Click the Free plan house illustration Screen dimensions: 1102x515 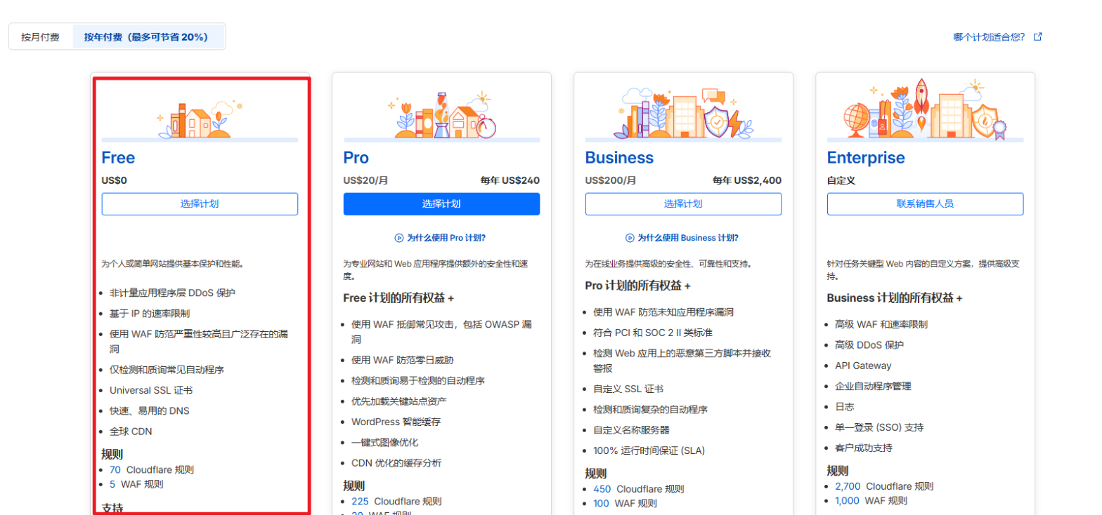point(200,119)
